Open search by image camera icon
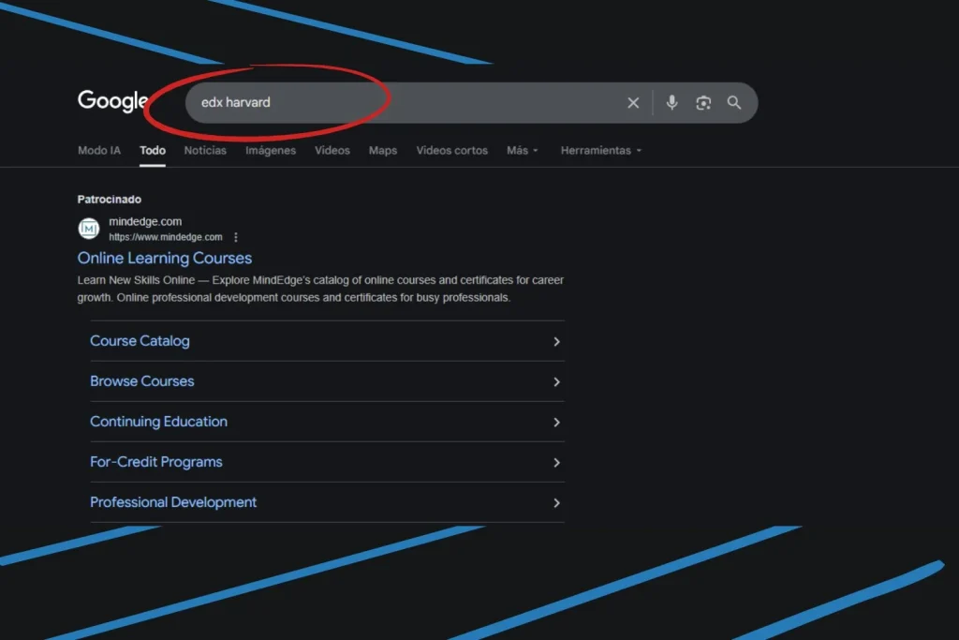Viewport: 959px width, 640px height. [x=703, y=103]
